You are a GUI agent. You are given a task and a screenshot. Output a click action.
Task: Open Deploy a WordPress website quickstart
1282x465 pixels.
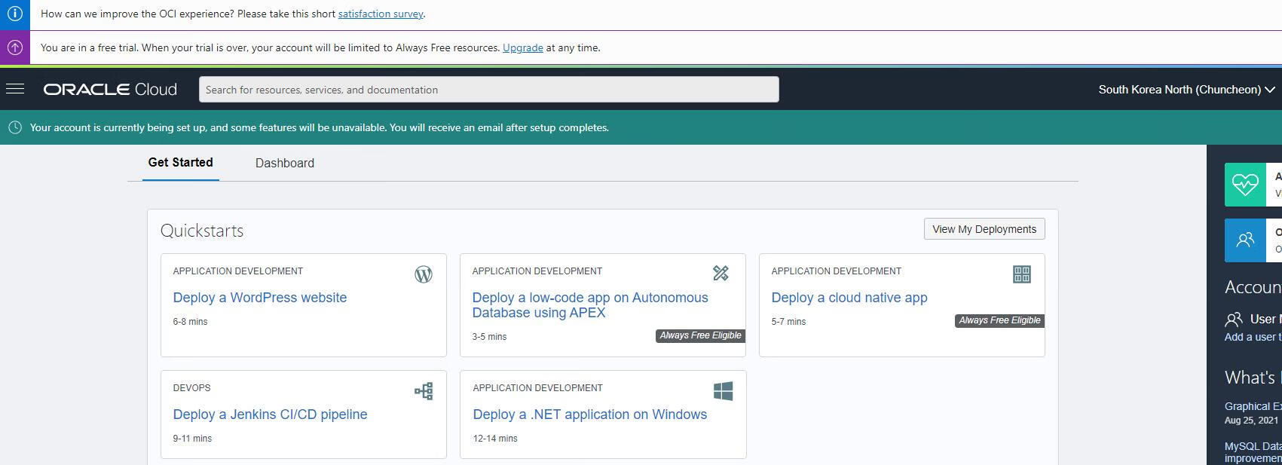[260, 298]
